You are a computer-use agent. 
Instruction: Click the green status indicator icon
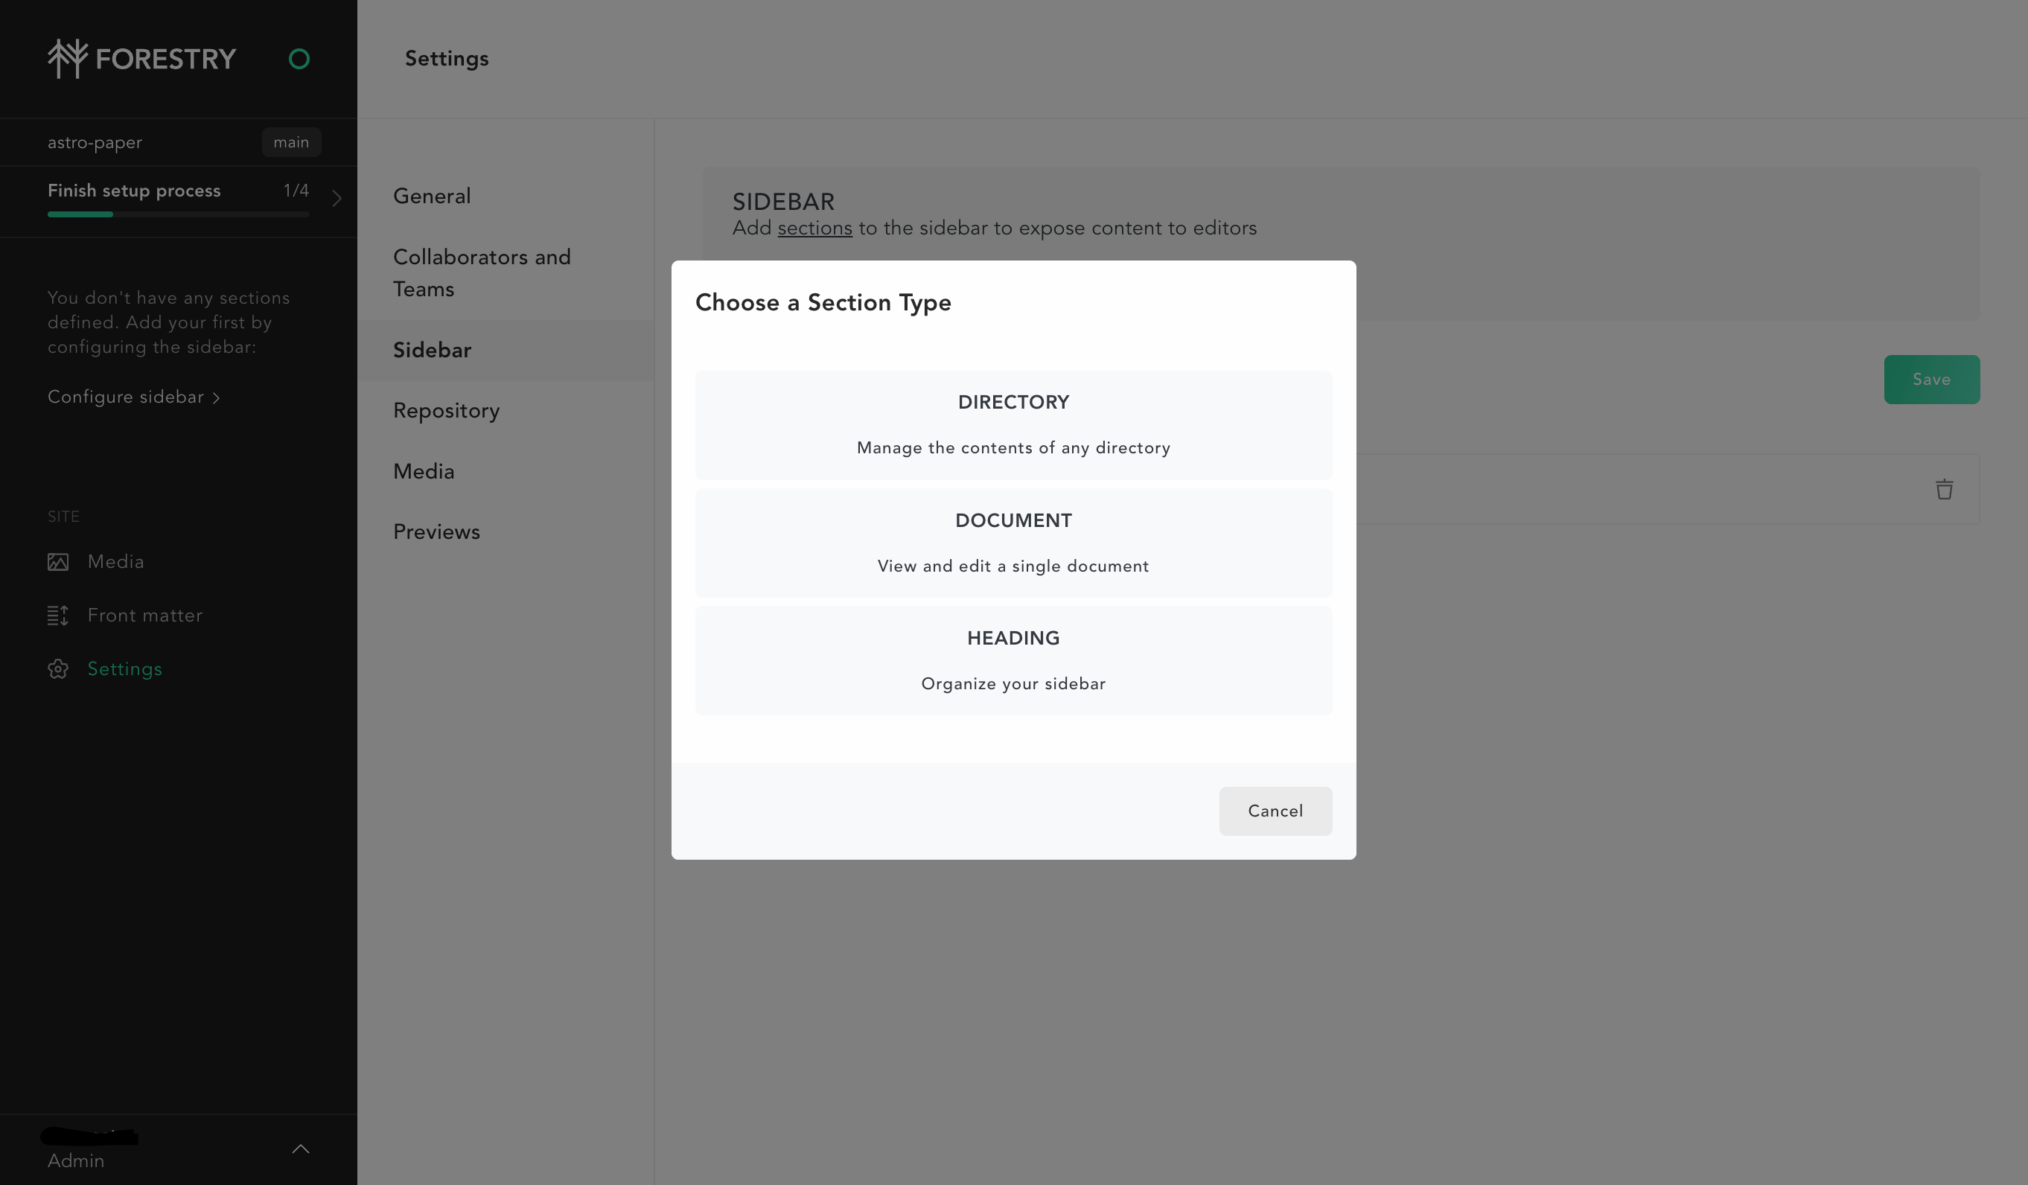(299, 58)
